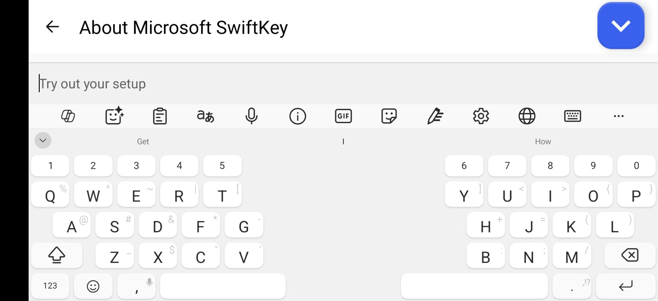Pick the "Get" word suggestion
This screenshot has width=658, height=301.
143,141
